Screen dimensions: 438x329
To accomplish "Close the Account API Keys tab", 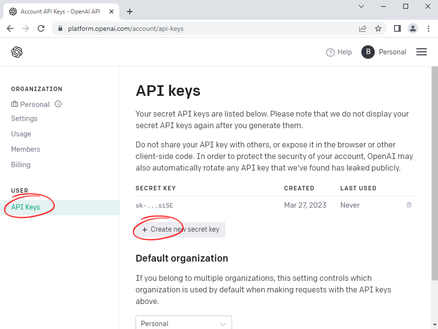I will point(111,12).
